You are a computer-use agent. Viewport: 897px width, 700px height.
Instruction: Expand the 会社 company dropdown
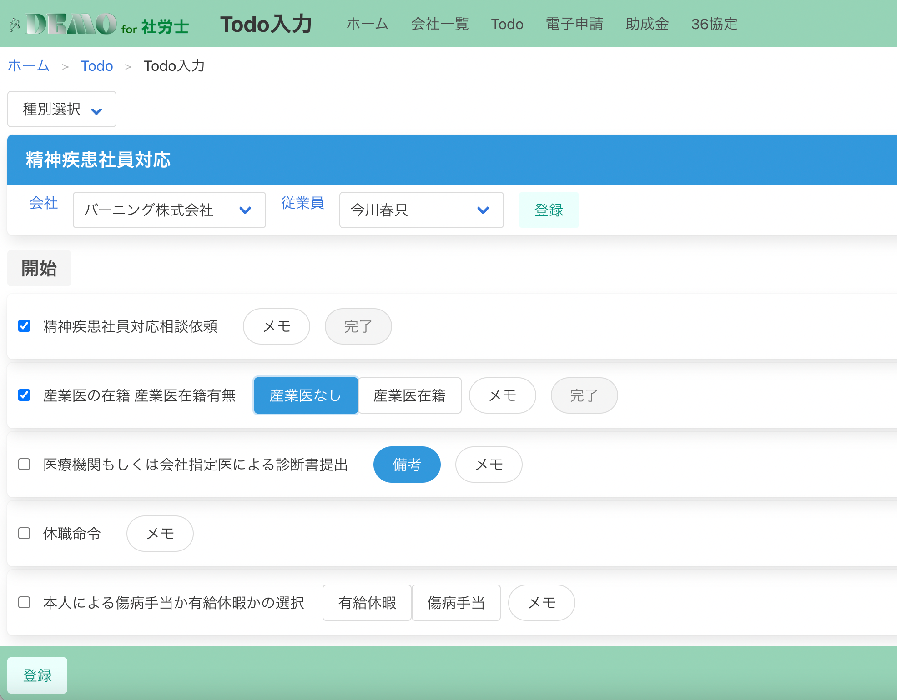point(169,210)
